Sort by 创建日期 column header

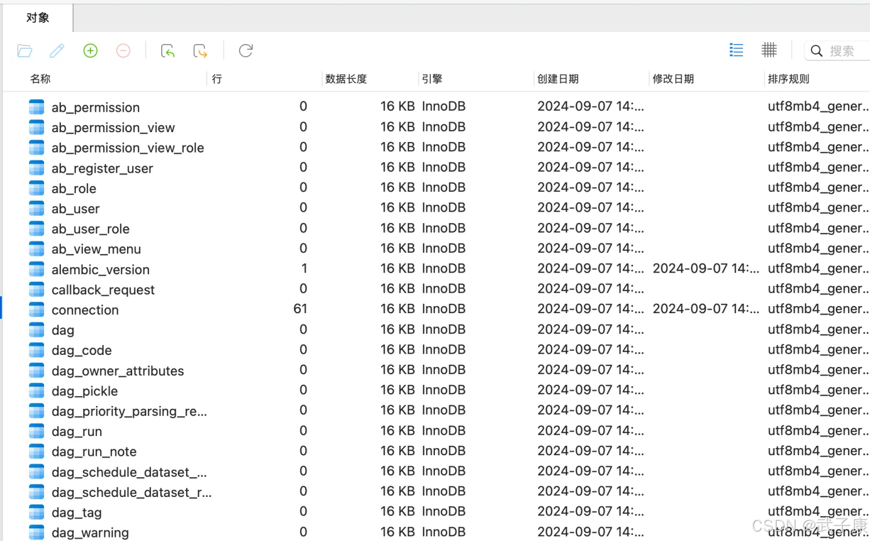pos(558,79)
